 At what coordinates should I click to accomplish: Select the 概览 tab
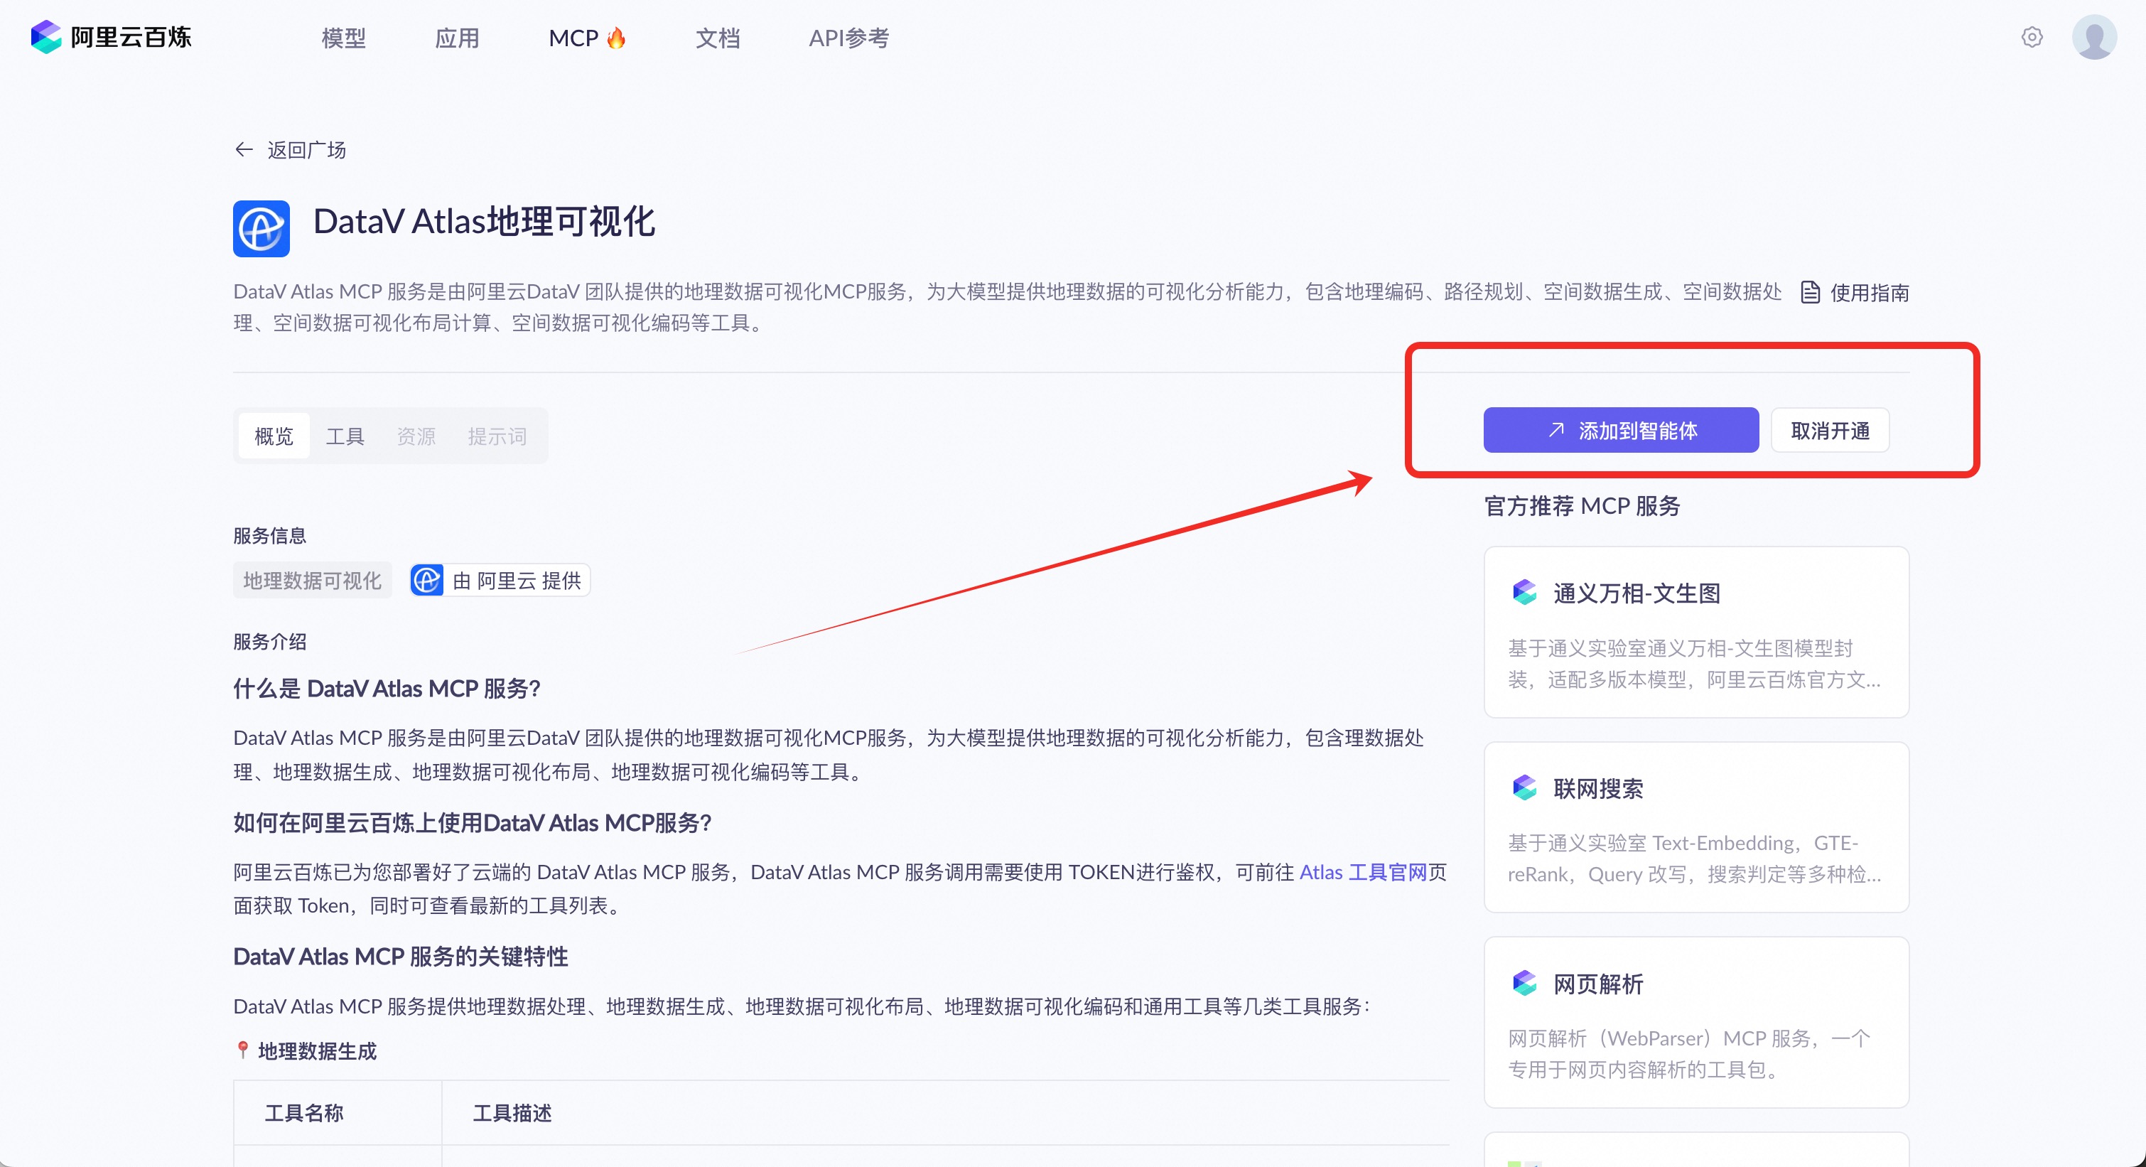pos(274,436)
